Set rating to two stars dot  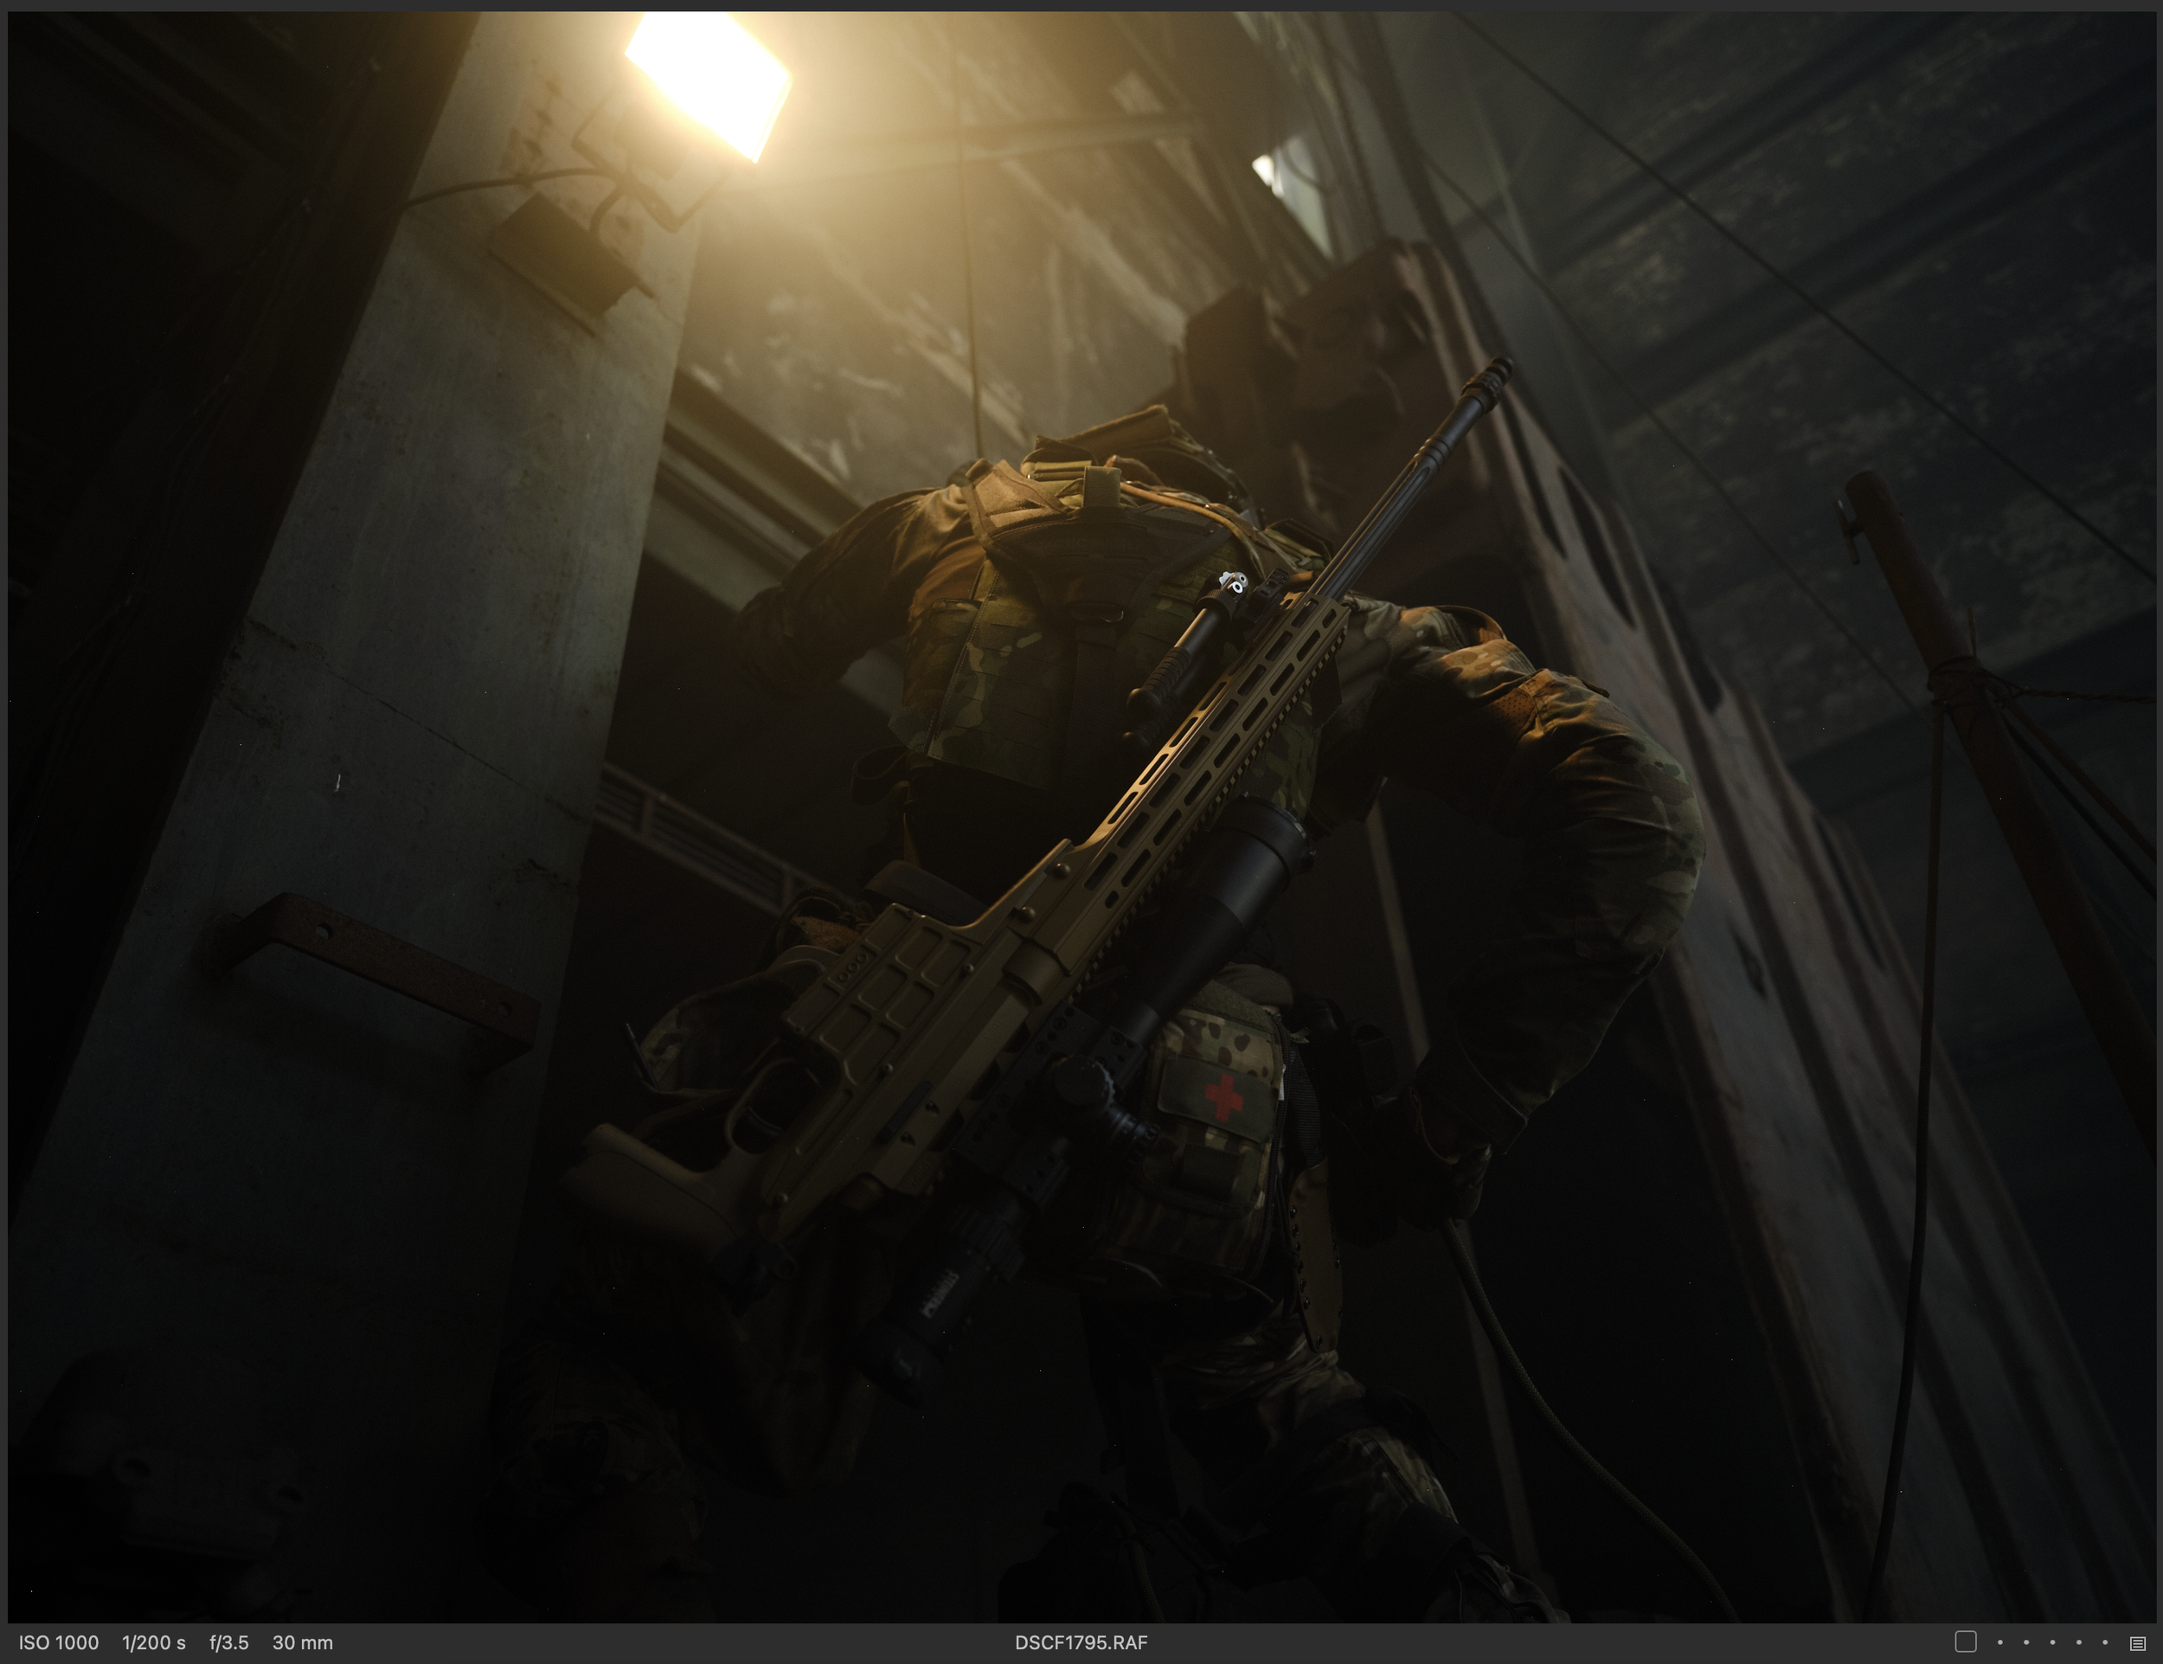pyautogui.click(x=2026, y=1642)
